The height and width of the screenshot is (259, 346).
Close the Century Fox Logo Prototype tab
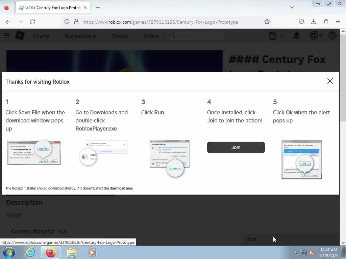click(x=85, y=7)
